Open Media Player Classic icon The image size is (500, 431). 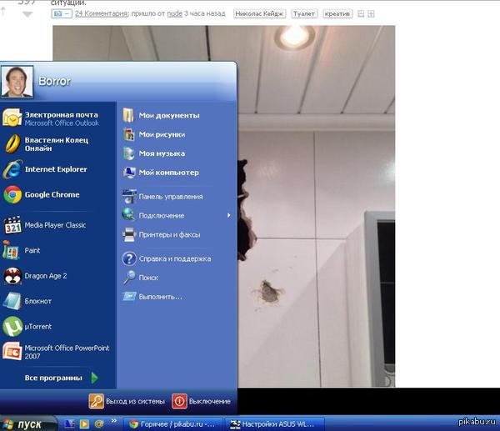tap(12, 225)
